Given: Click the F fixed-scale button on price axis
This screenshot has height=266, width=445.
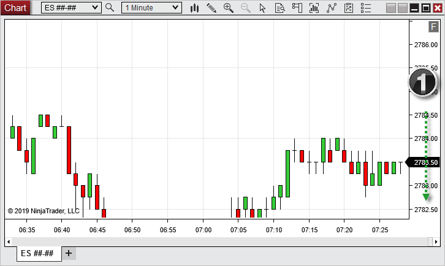Looking at the screenshot, I should pos(433,27).
